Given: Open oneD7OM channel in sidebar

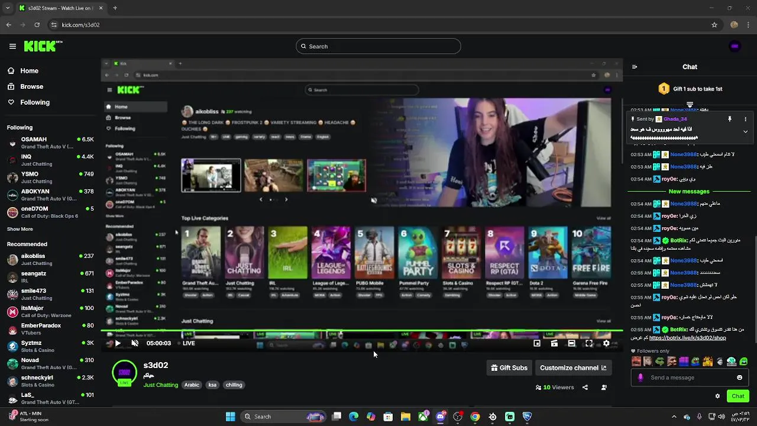Looking at the screenshot, I should coord(50,212).
